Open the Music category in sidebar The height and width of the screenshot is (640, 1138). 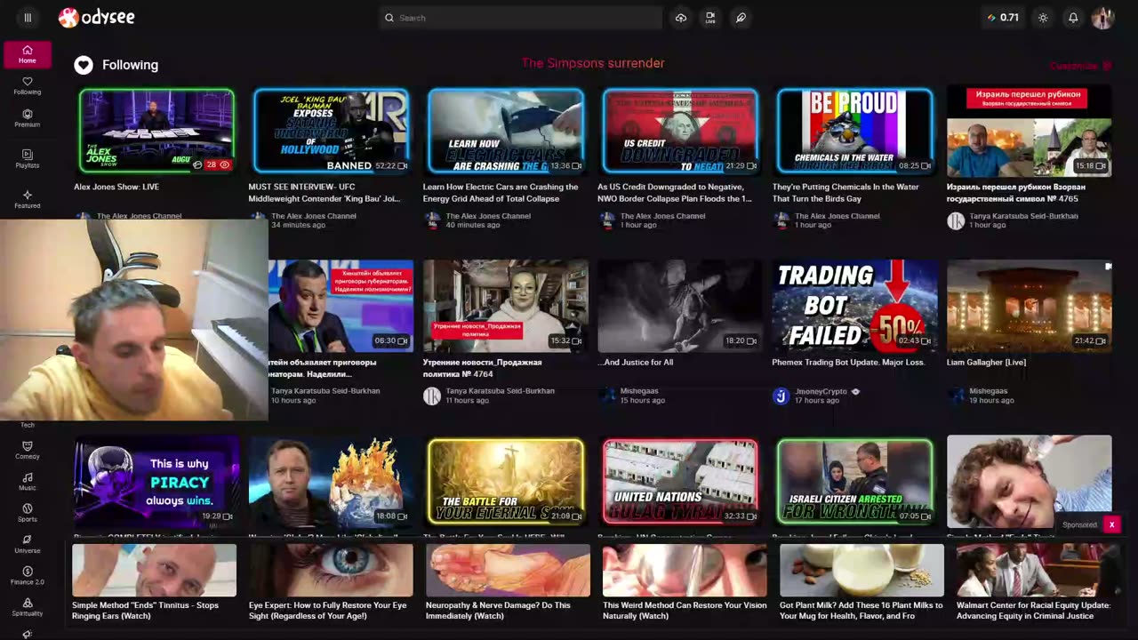(x=28, y=483)
